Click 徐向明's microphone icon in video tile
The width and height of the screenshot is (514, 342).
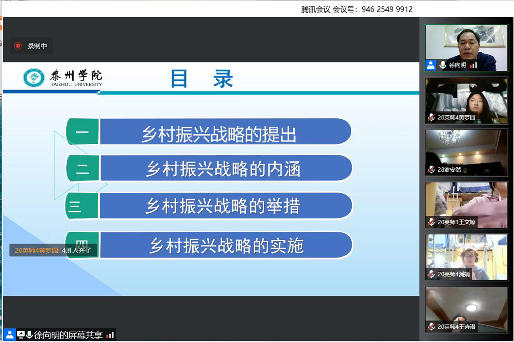click(443, 65)
